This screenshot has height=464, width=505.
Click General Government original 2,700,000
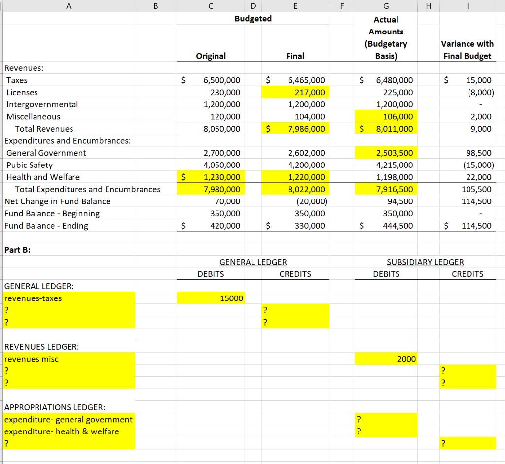coord(211,153)
